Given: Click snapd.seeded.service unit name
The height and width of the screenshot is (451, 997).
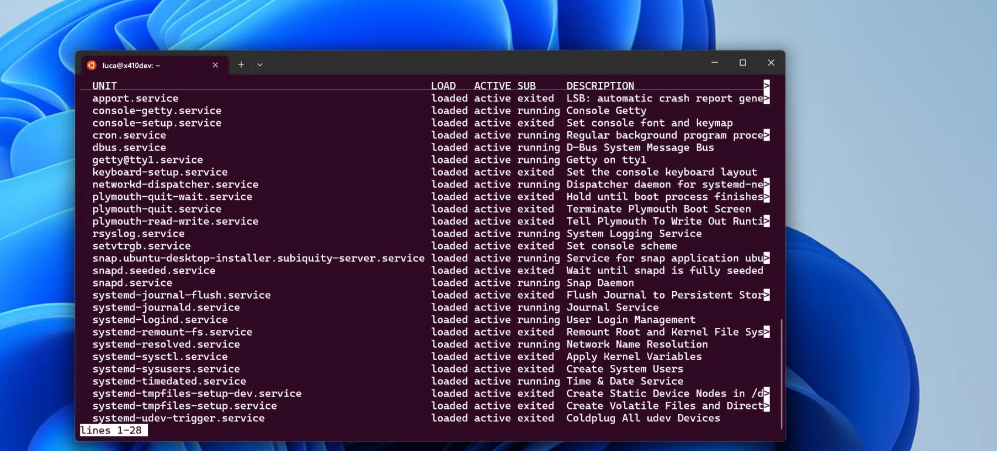Looking at the screenshot, I should point(154,271).
